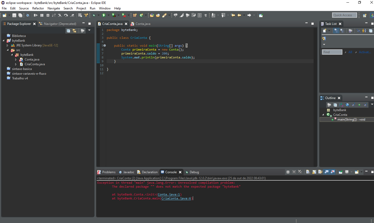Click the Terminate icon in main toolbar

48,15
